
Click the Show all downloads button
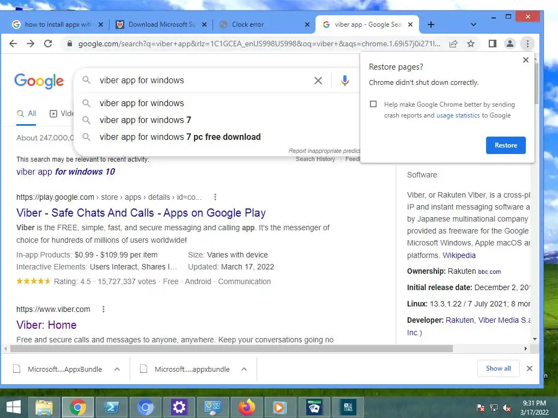pos(498,368)
